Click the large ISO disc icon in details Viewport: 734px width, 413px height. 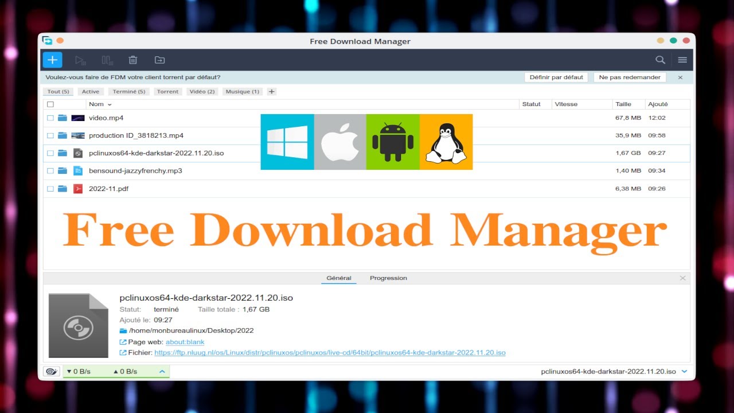tap(79, 326)
